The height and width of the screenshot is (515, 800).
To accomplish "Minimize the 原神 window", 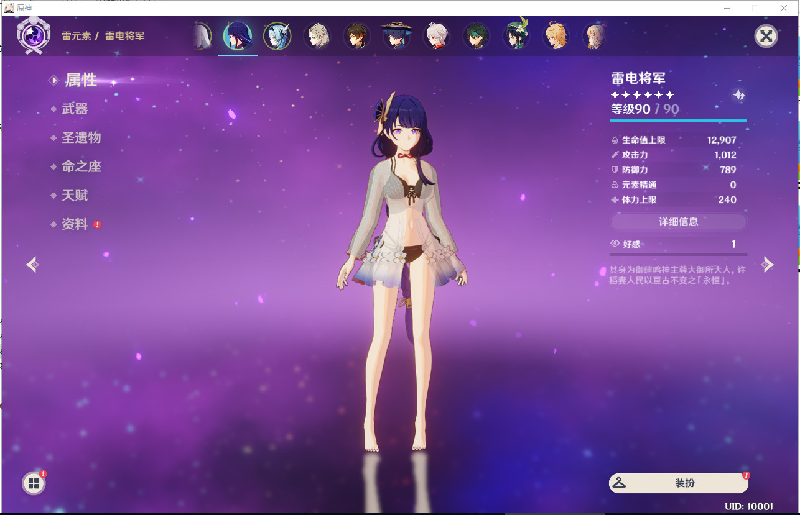I will pos(727,8).
